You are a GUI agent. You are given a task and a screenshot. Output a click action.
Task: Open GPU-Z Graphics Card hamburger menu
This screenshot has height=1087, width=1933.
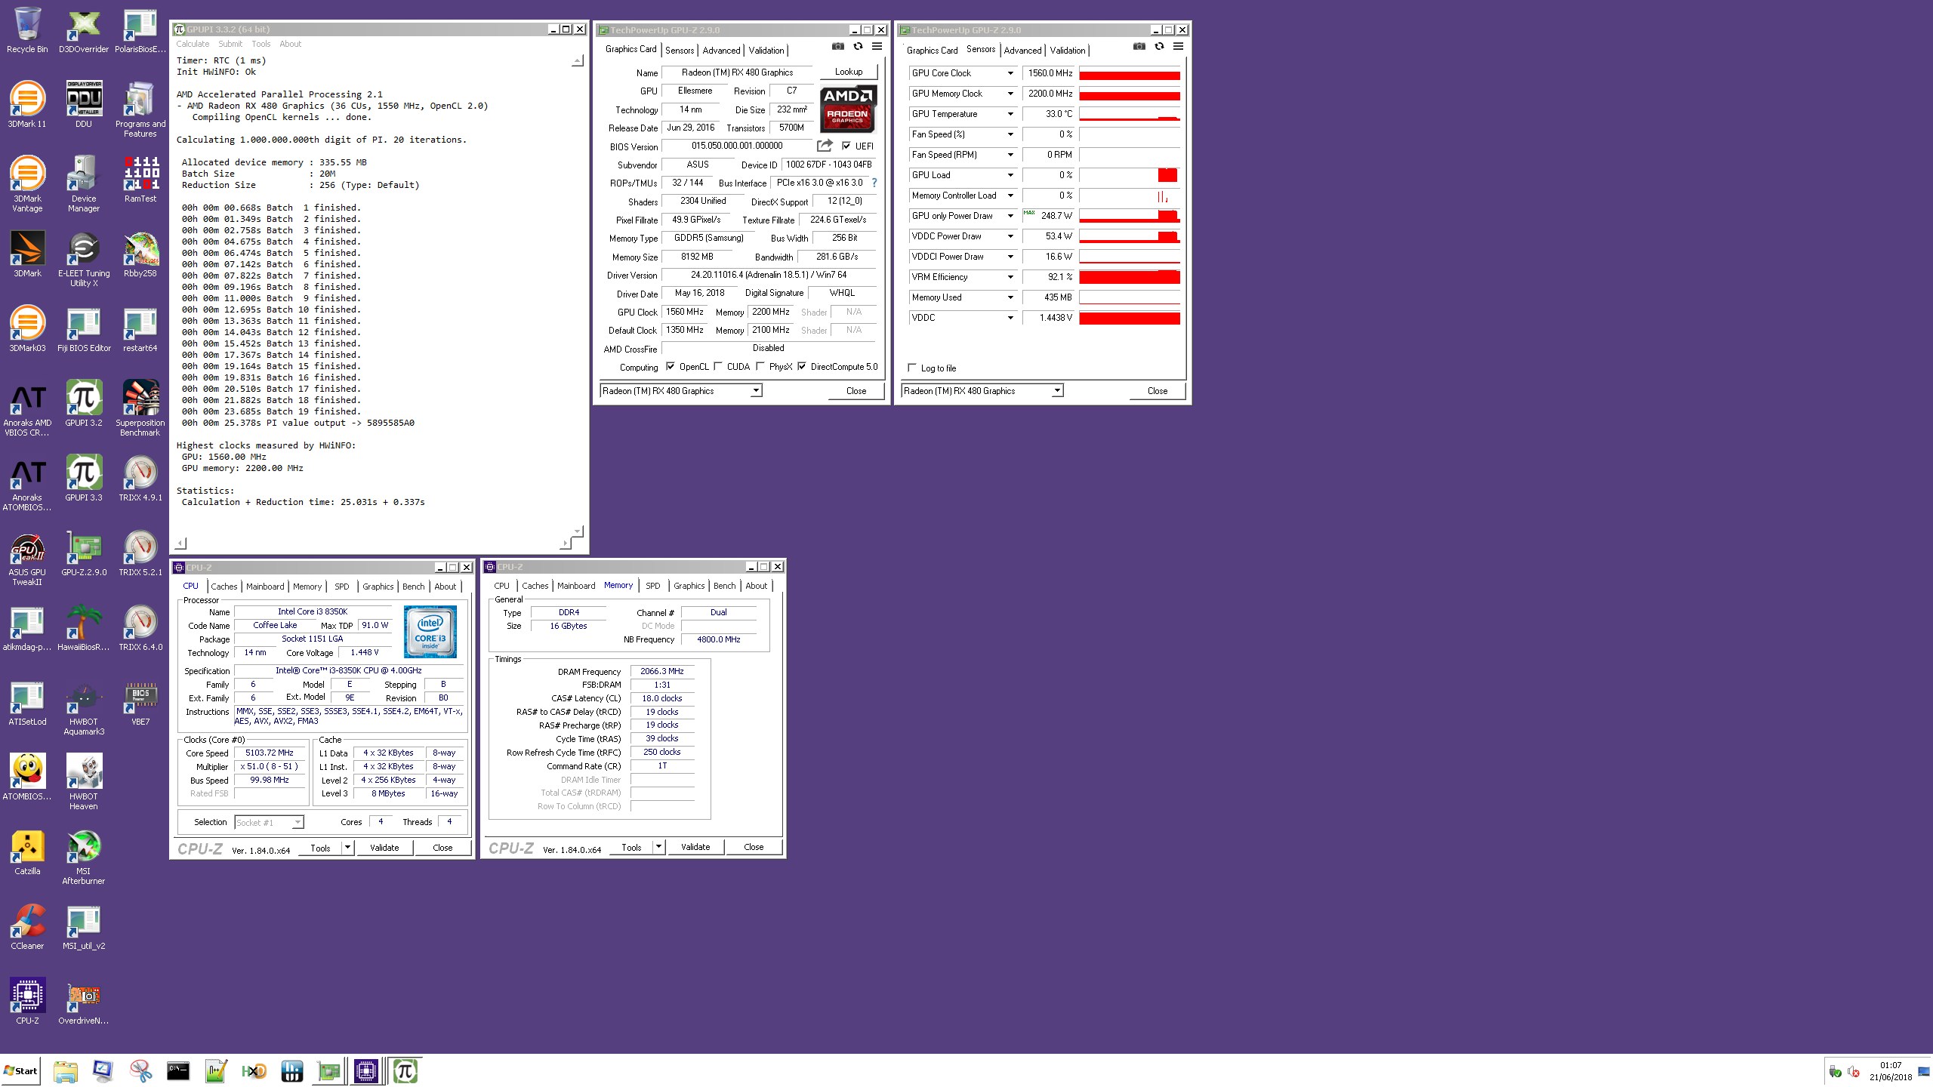pos(877,47)
